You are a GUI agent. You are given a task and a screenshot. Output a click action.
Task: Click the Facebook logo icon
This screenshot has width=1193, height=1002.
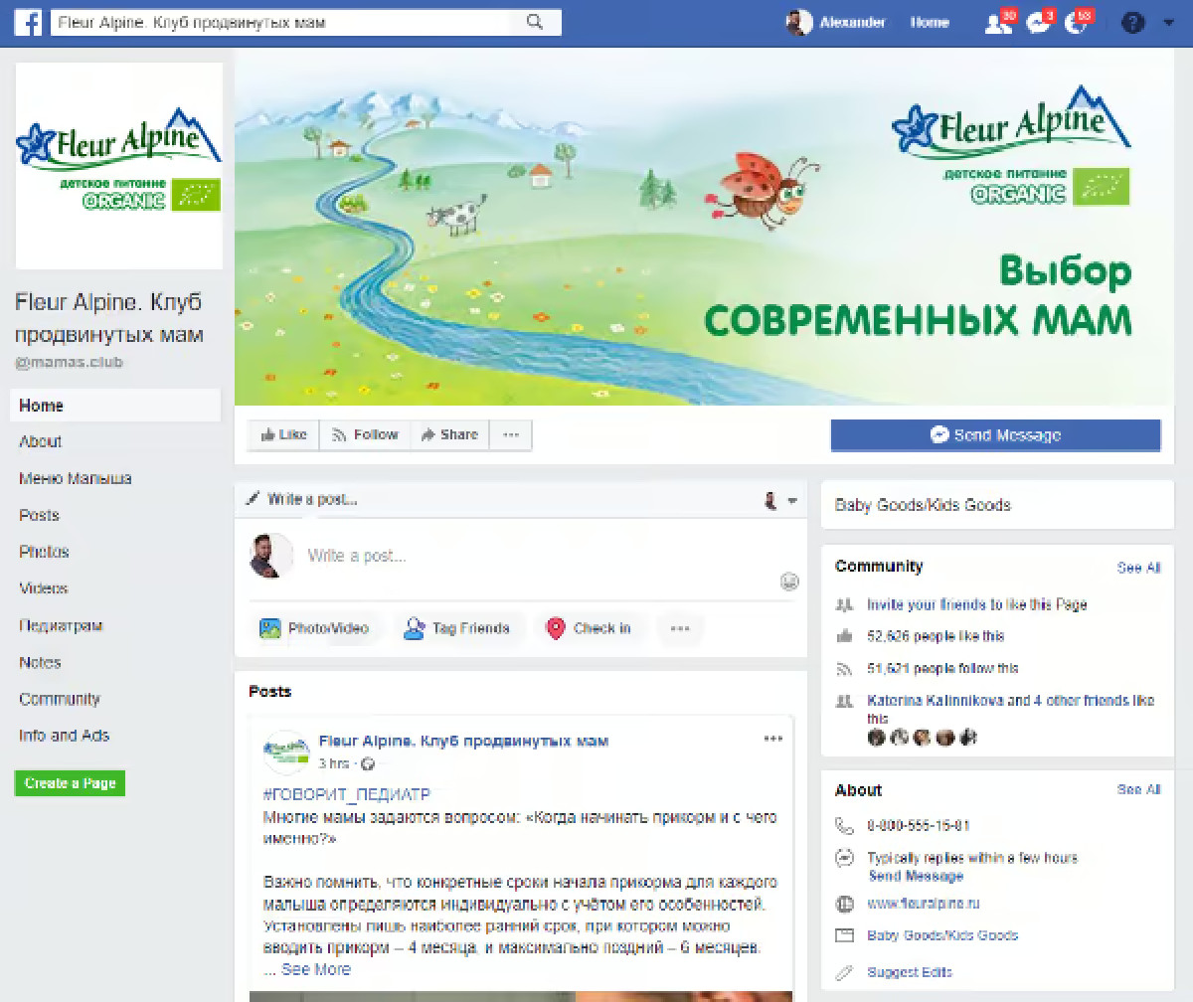click(x=28, y=22)
